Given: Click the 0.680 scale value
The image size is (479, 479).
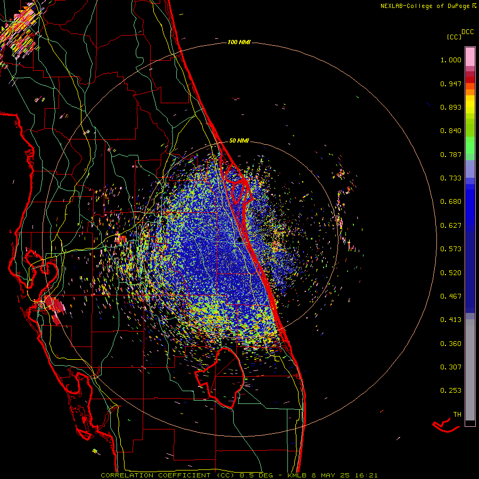Looking at the screenshot, I should pyautogui.click(x=451, y=202).
